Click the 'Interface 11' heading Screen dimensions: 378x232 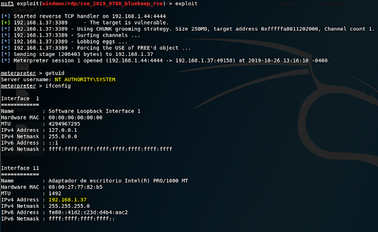[20, 168]
